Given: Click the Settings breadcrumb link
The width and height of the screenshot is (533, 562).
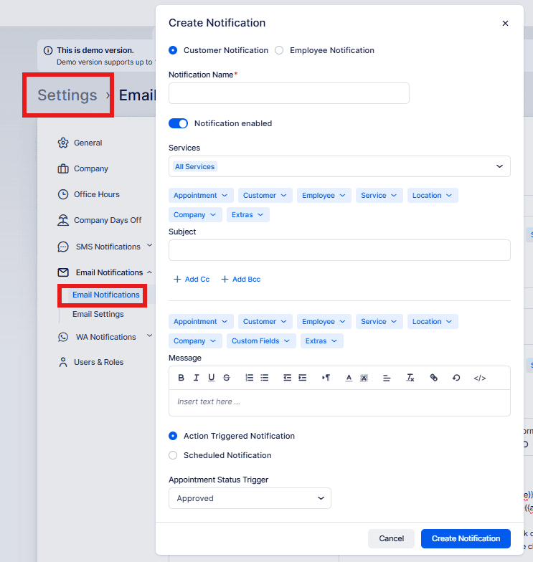Looking at the screenshot, I should coord(67,95).
